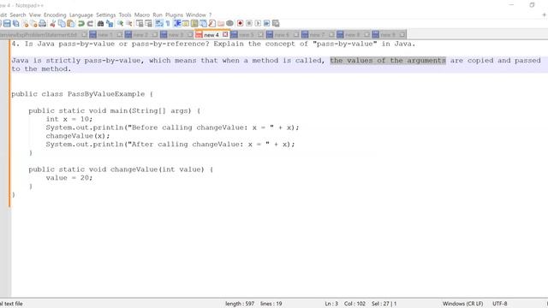548x308 pixels.
Task: Switch to the new 5 tab
Action: coord(247,35)
